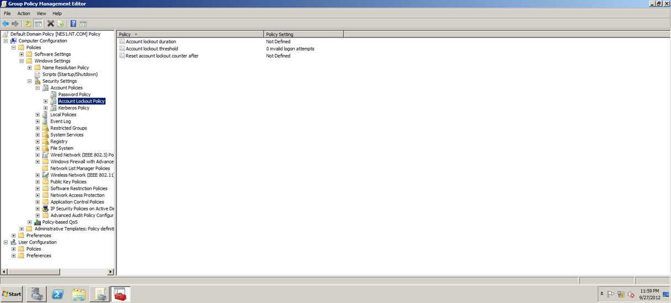Click the Export List toolbar icon
Viewport: 671px width, 303px height.
coord(61,24)
